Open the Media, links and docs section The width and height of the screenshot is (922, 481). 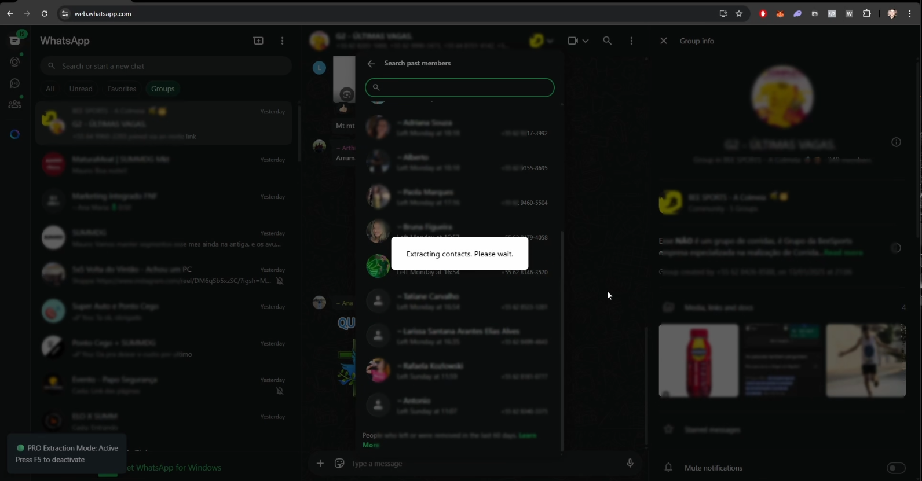pos(782,307)
